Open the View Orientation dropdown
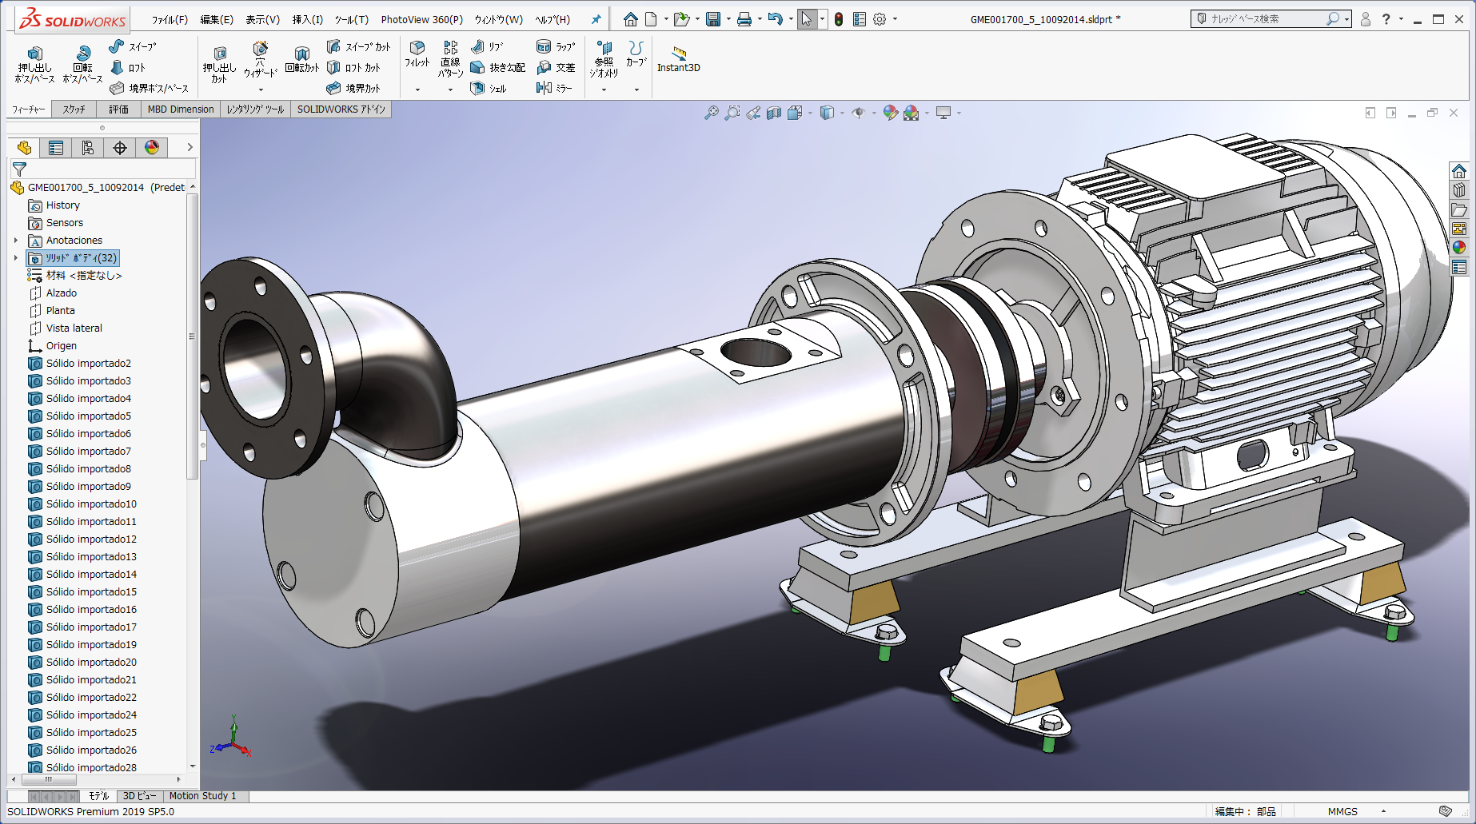This screenshot has height=824, width=1476. pos(811,113)
